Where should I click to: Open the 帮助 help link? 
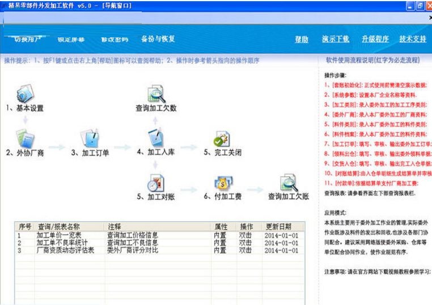pos(302,39)
